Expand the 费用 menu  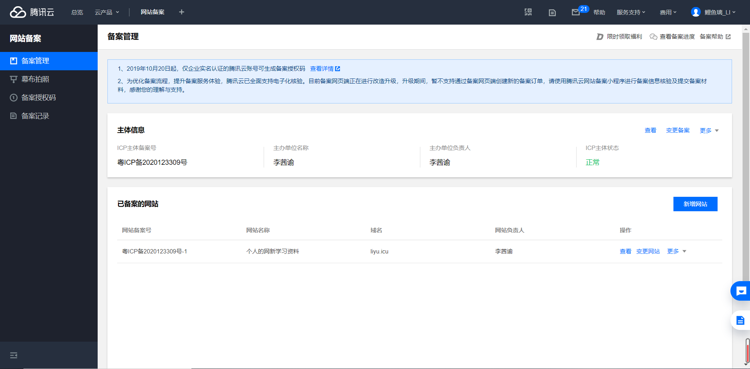[668, 12]
